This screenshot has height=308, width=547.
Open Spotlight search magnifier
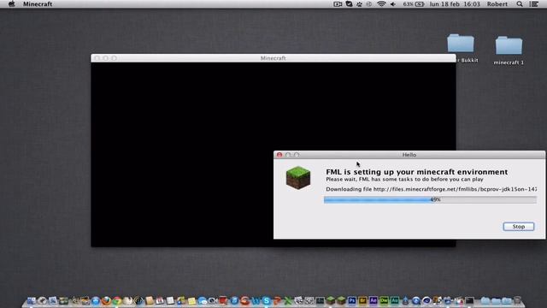[x=520, y=4]
